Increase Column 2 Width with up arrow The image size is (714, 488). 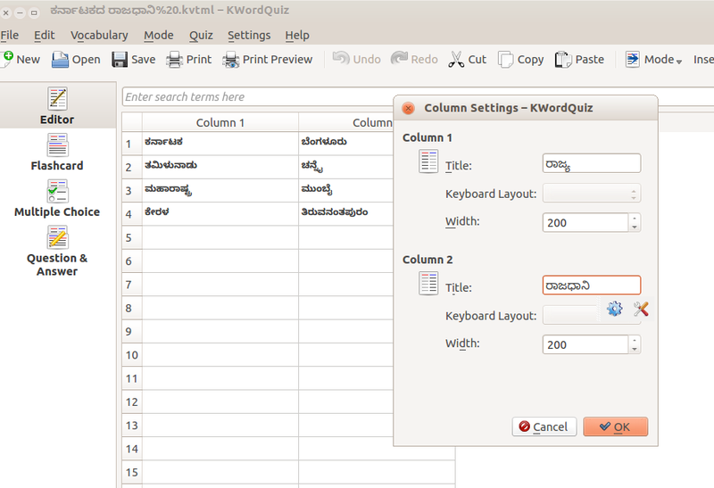point(635,340)
